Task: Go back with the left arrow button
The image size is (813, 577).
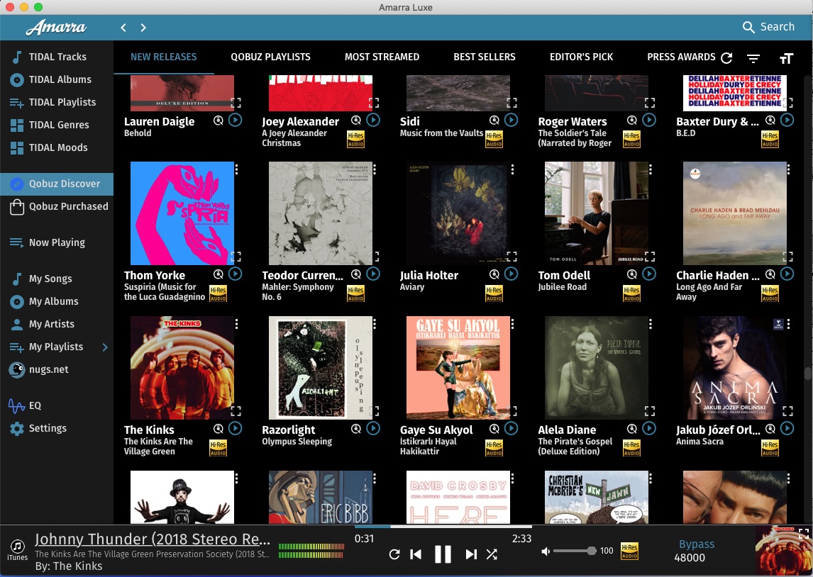Action: 123,28
